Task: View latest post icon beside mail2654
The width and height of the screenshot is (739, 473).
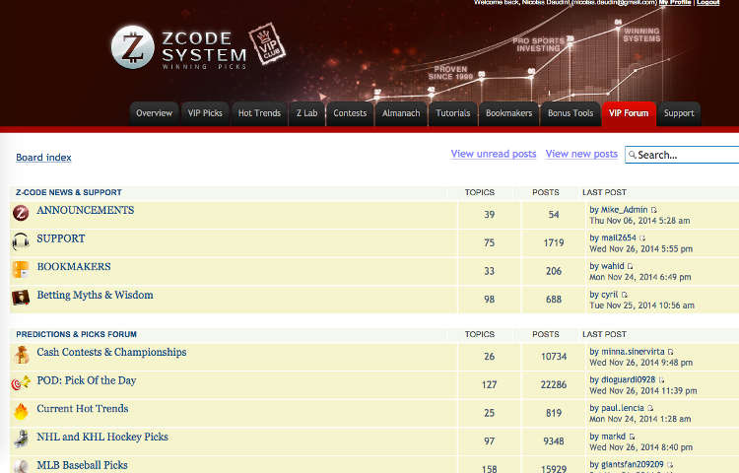Action: coord(642,238)
